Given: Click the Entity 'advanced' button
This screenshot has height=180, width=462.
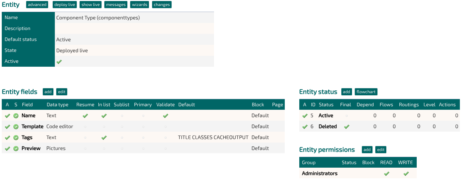Looking at the screenshot, I should 37,5.
